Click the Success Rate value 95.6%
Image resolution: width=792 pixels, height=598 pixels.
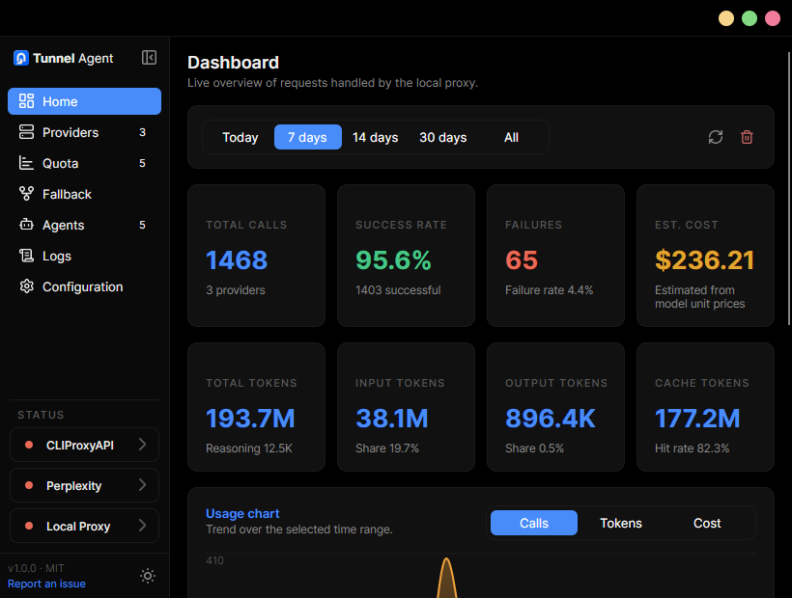[x=393, y=260]
